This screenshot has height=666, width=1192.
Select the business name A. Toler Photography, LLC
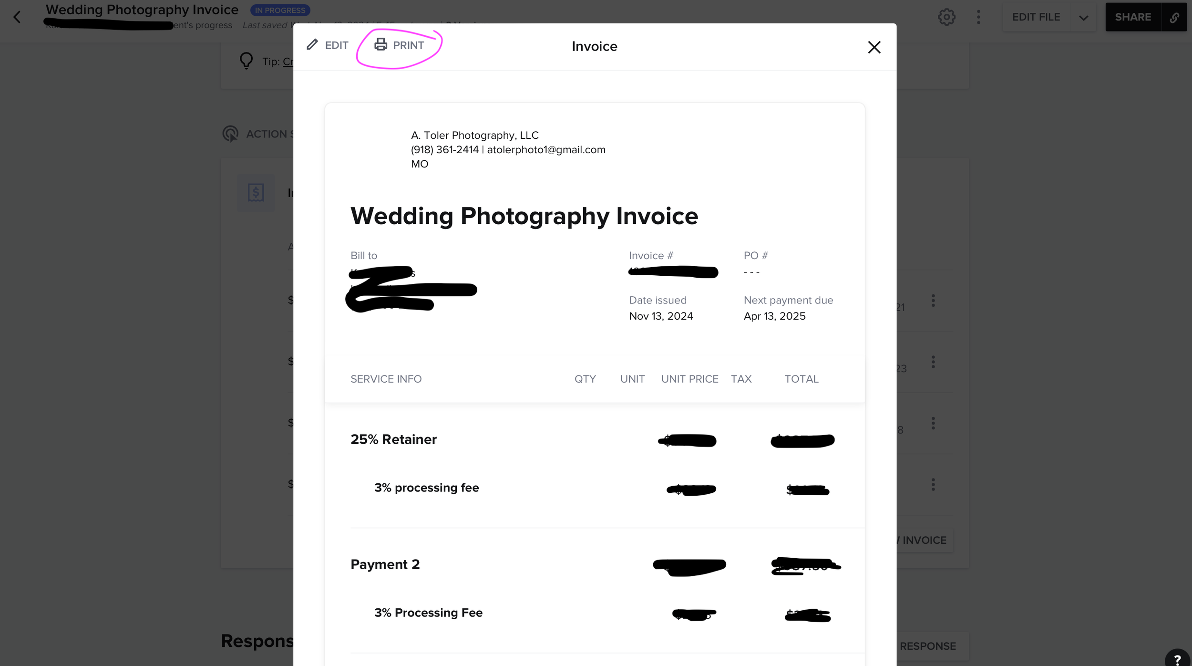click(475, 135)
